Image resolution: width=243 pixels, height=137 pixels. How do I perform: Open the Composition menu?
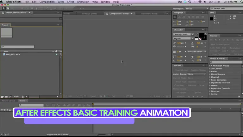tap(47, 2)
